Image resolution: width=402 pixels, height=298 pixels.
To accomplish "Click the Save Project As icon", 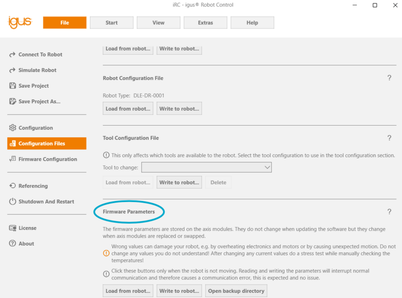I will click(12, 102).
